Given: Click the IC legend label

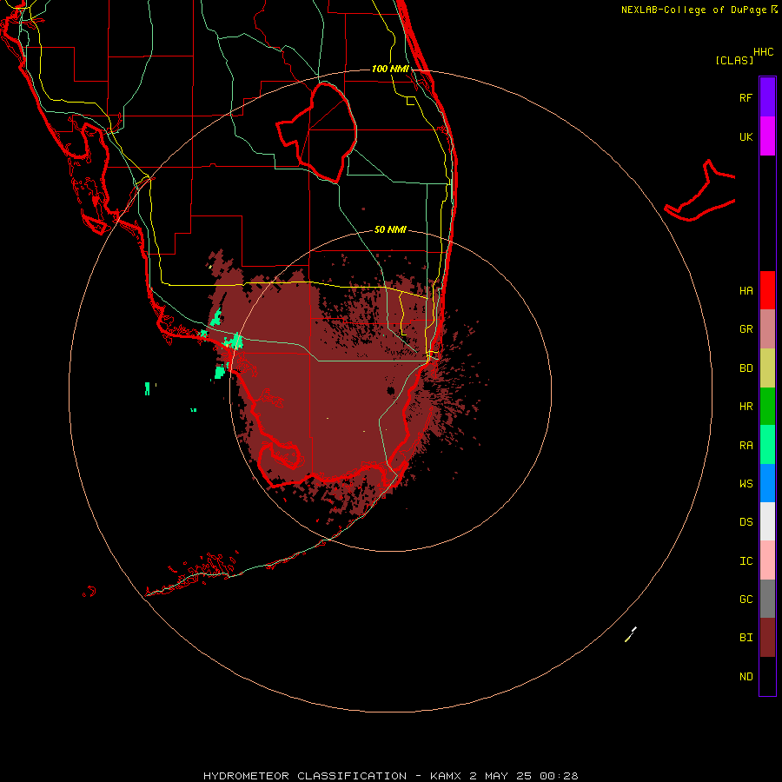Looking at the screenshot, I should pos(746,561).
